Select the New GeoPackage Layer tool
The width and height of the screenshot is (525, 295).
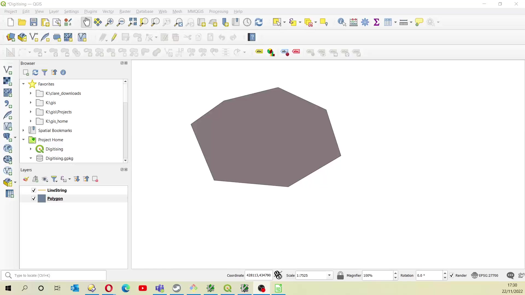click(x=22, y=37)
